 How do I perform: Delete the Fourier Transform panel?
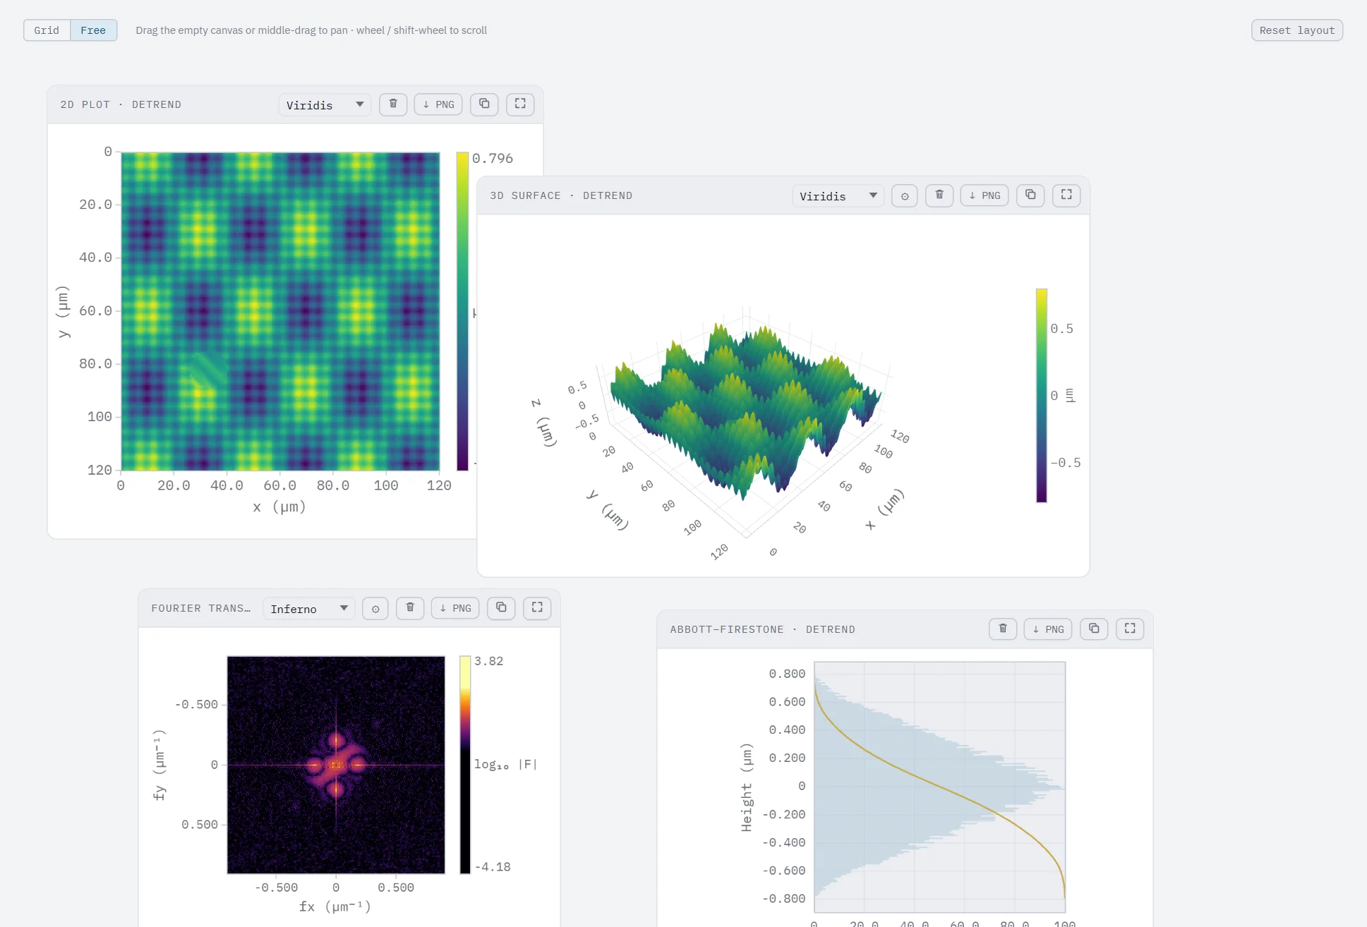click(x=410, y=608)
